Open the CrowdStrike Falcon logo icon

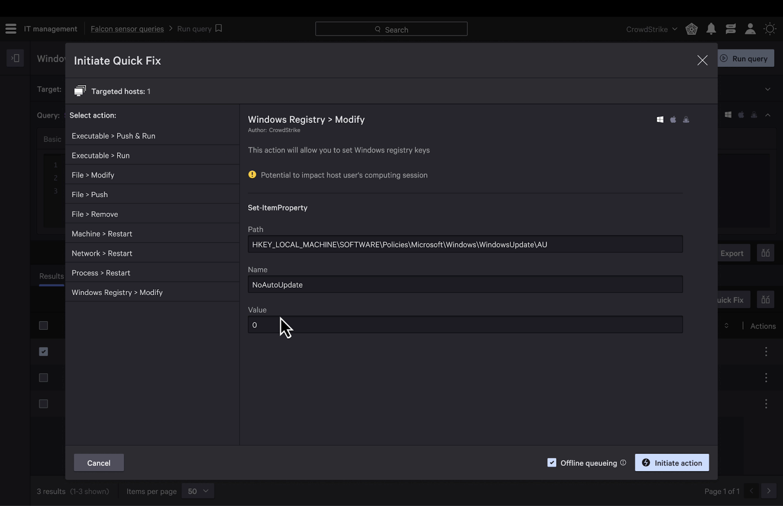(691, 29)
